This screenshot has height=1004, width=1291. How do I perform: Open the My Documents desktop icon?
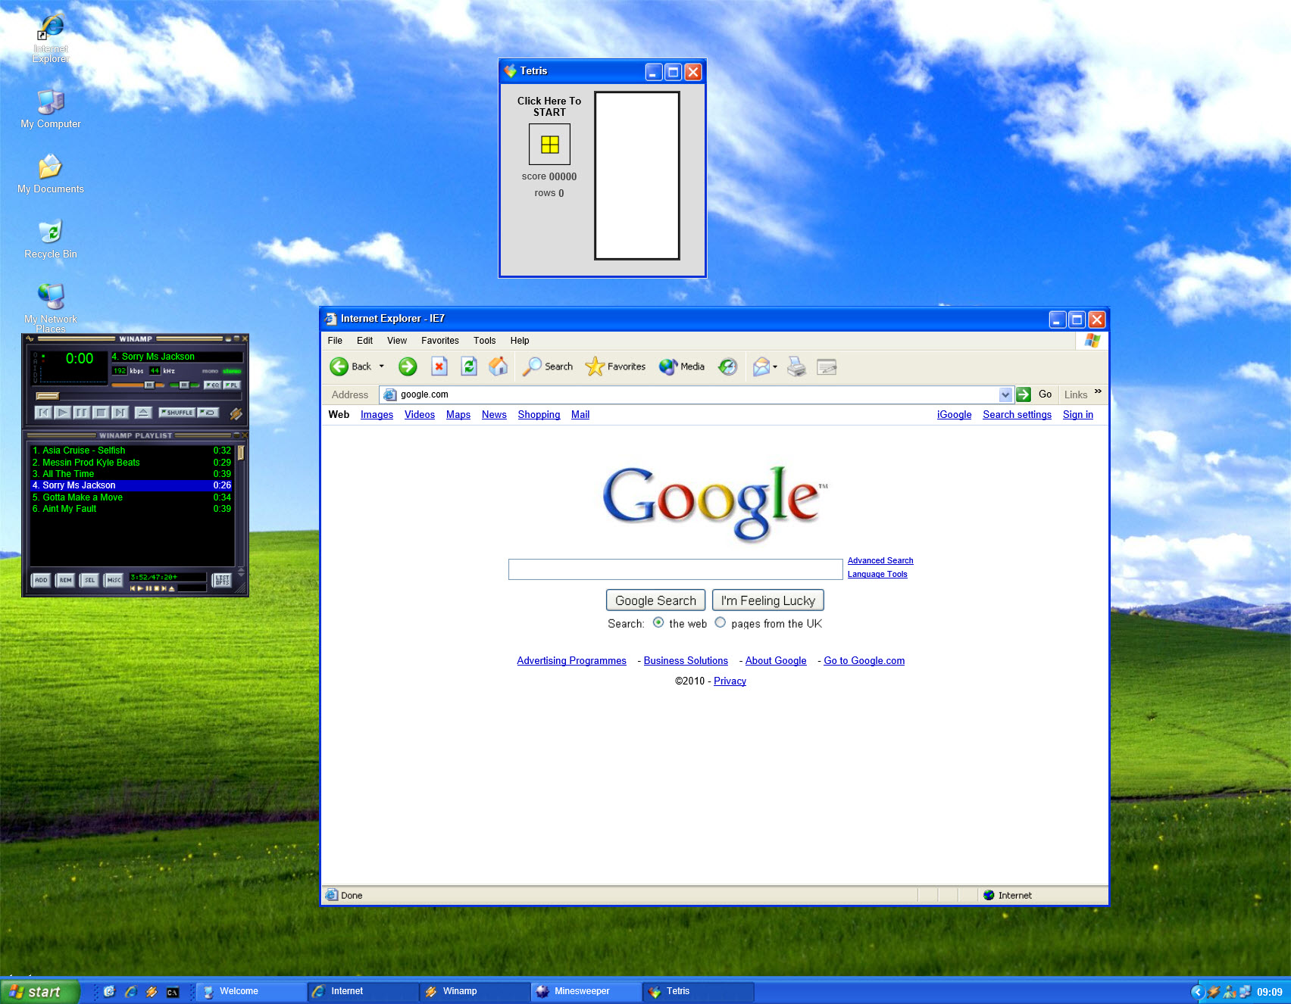(51, 173)
